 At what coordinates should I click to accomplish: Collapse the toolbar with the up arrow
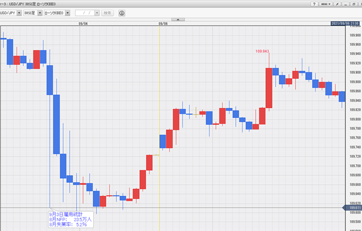tap(178, 20)
